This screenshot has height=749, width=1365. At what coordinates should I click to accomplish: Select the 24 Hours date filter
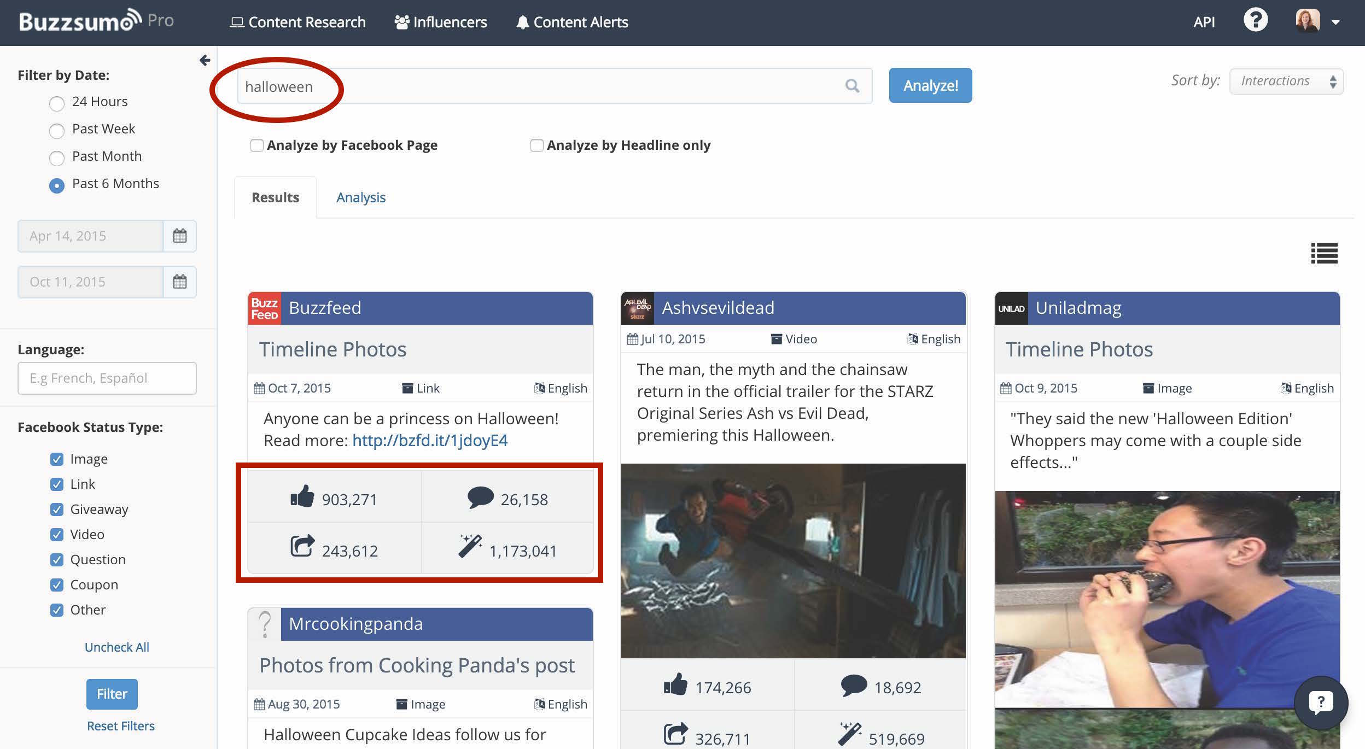(x=57, y=103)
